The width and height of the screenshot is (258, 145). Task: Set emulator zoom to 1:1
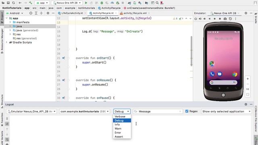click(248, 89)
